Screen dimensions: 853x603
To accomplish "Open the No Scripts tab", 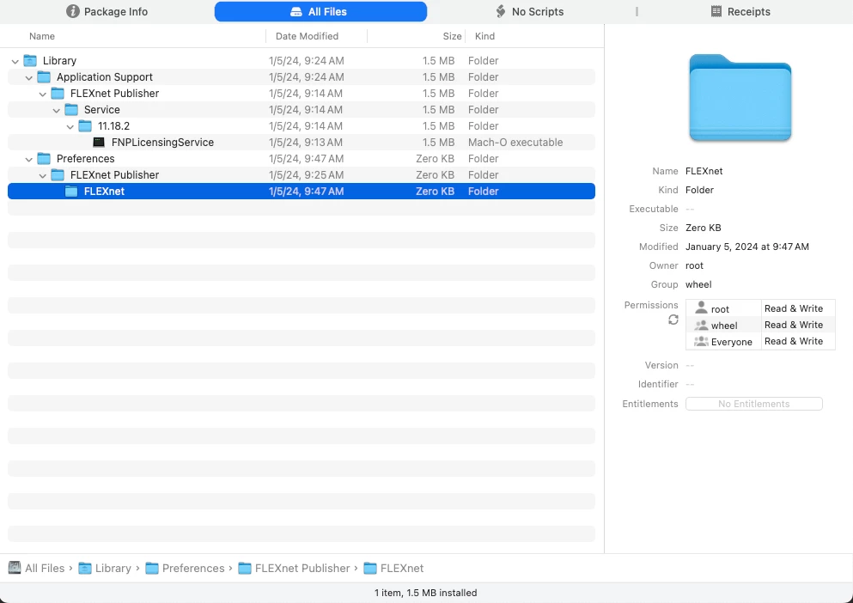I will point(529,11).
